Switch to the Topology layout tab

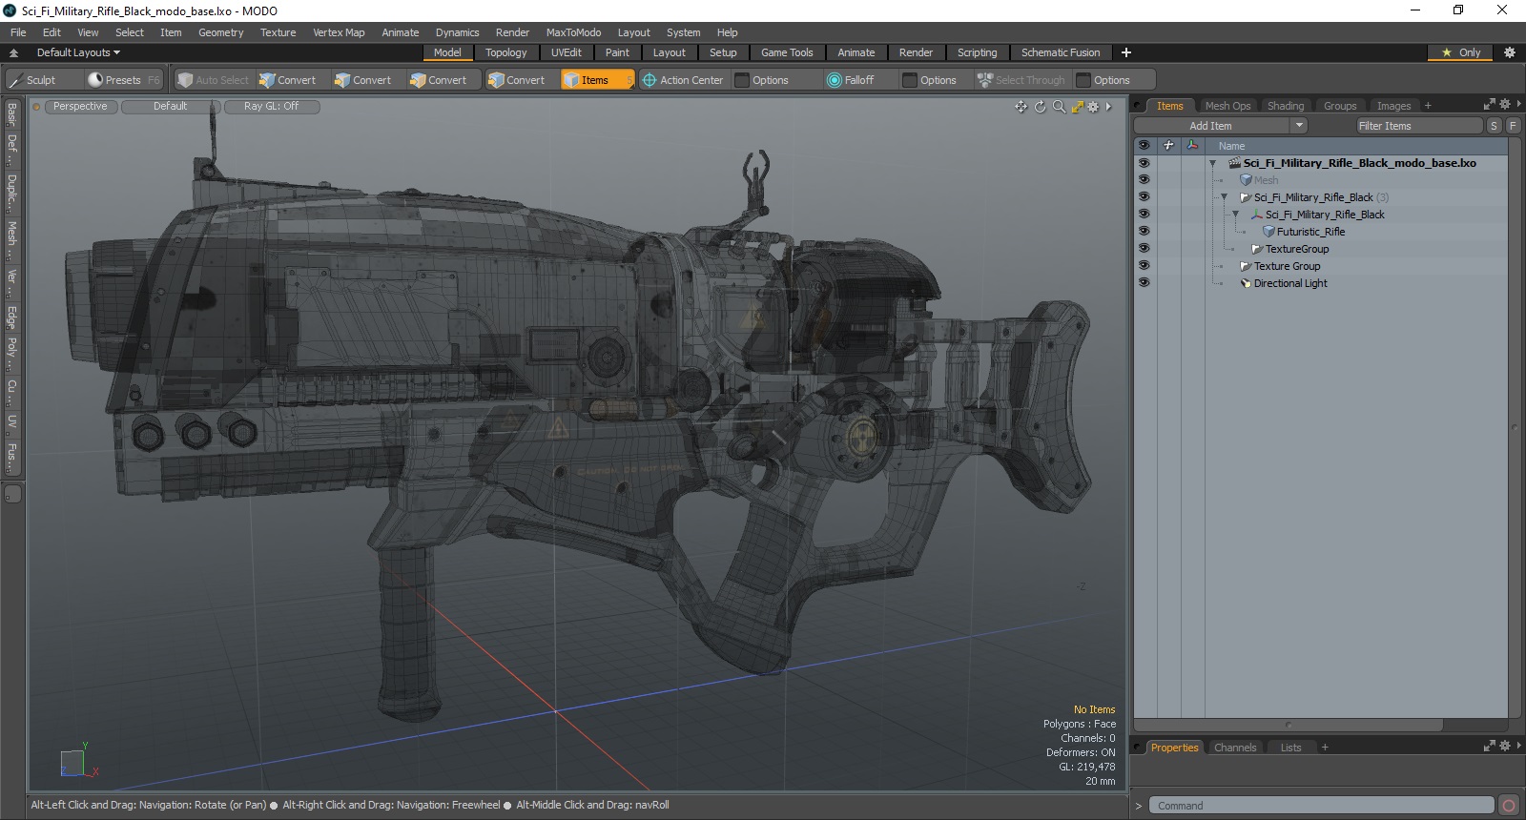click(505, 52)
